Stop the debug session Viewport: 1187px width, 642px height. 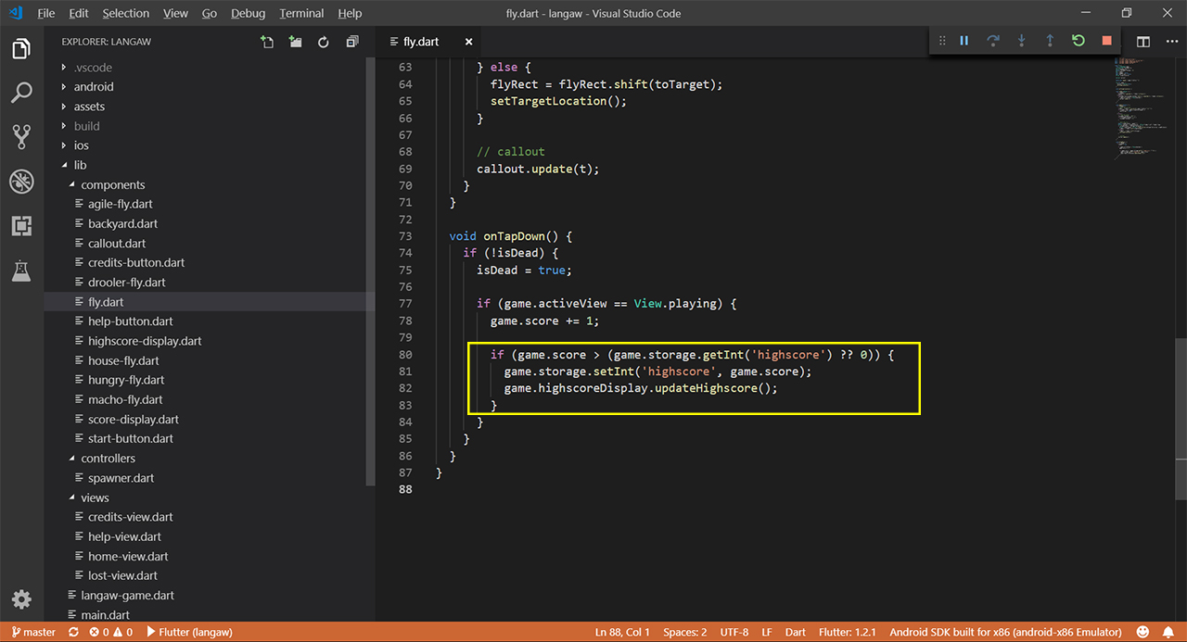click(x=1106, y=41)
